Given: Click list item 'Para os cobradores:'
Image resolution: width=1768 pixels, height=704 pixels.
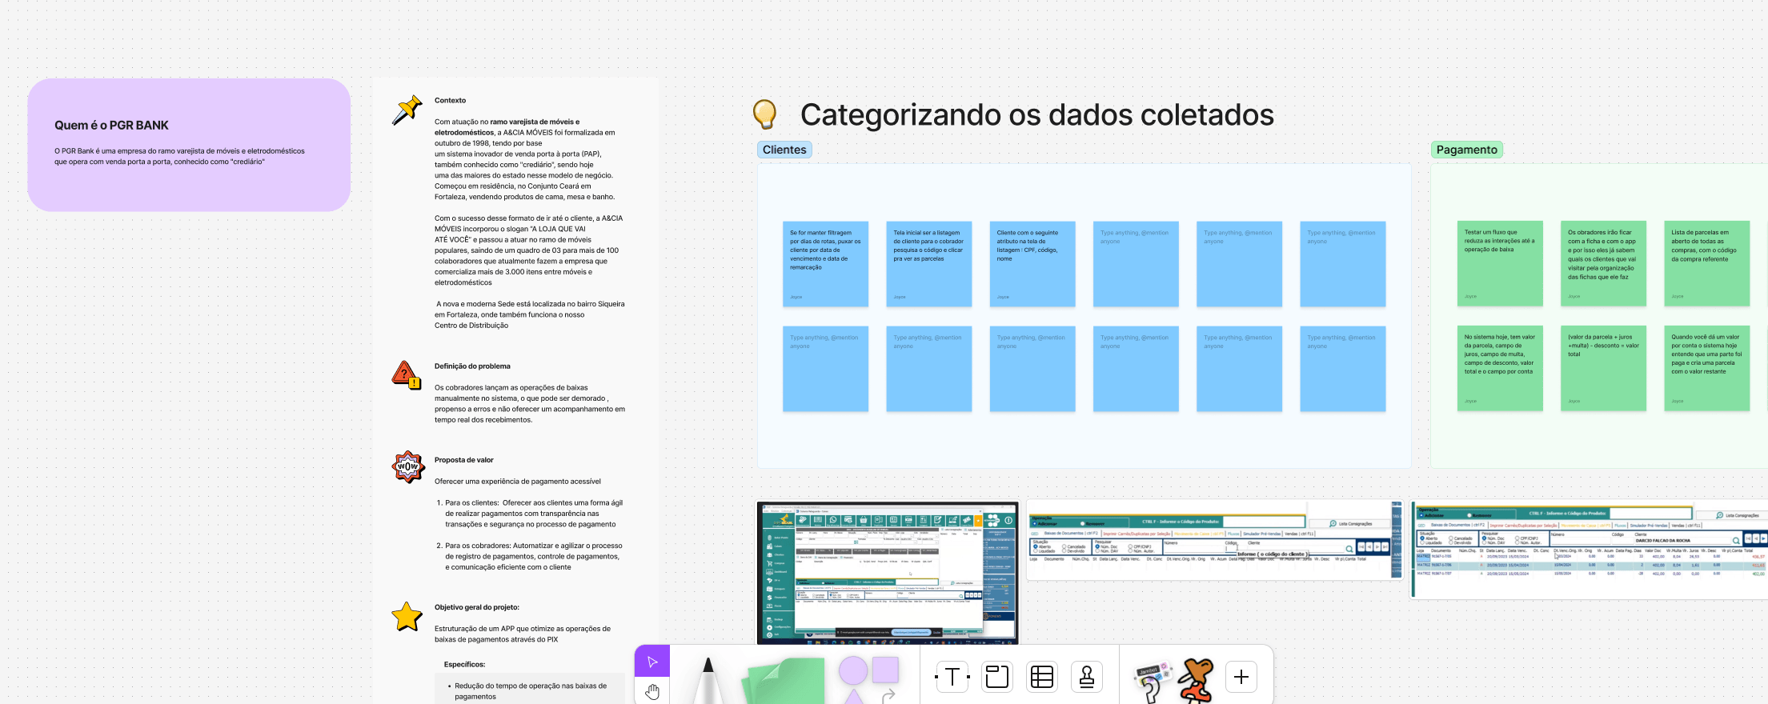Looking at the screenshot, I should coord(534,557).
